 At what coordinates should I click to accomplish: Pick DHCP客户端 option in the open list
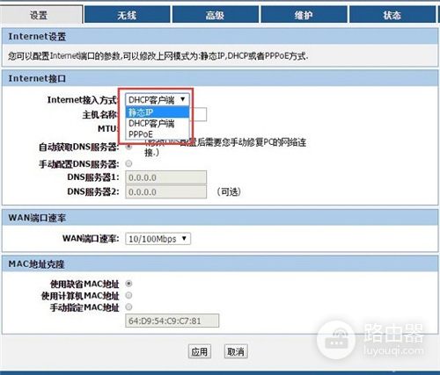(158, 123)
